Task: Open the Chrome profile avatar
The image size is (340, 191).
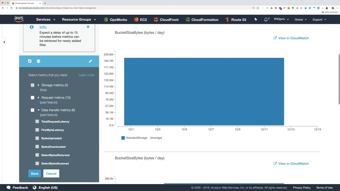Action: point(333,8)
